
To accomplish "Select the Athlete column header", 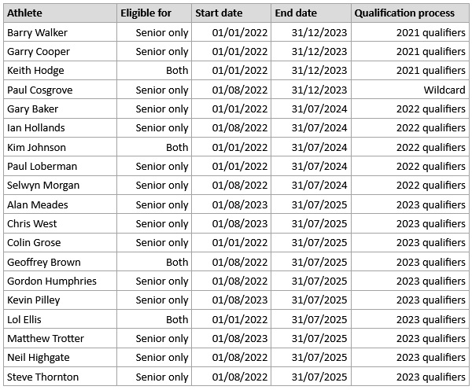I will (61, 13).
